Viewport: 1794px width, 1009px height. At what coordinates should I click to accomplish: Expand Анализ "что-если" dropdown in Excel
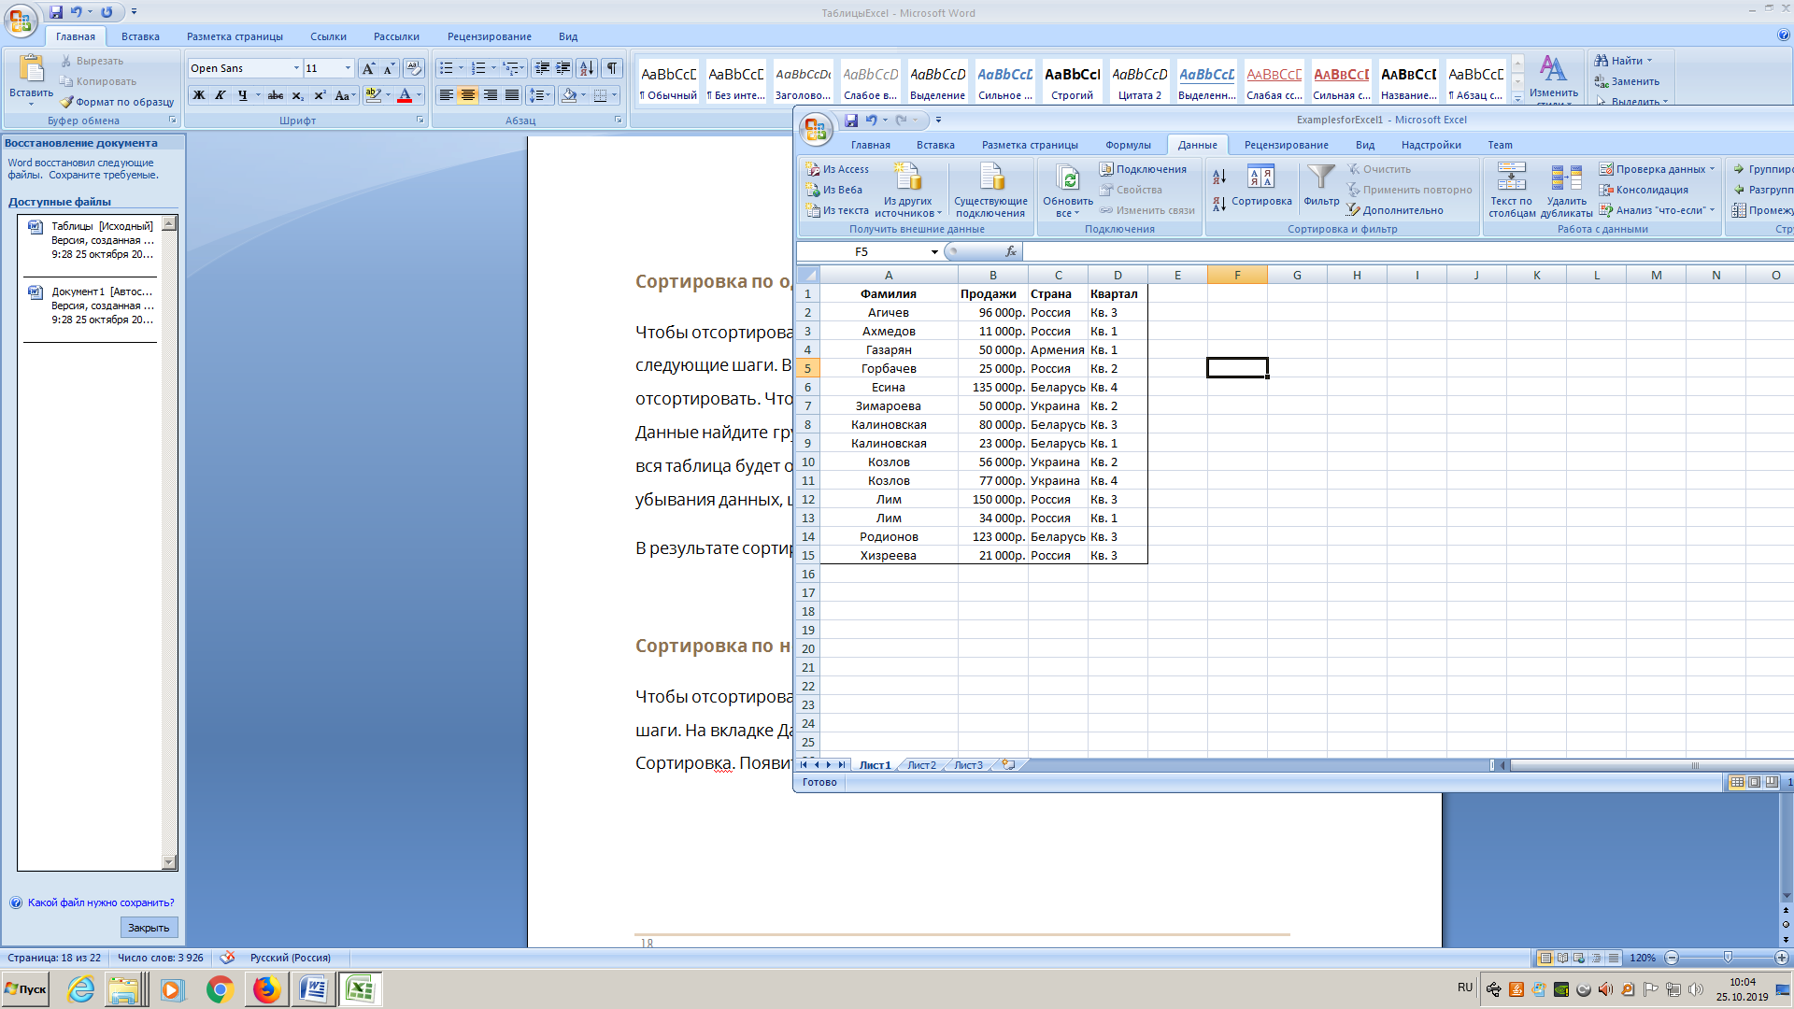[x=1712, y=210]
